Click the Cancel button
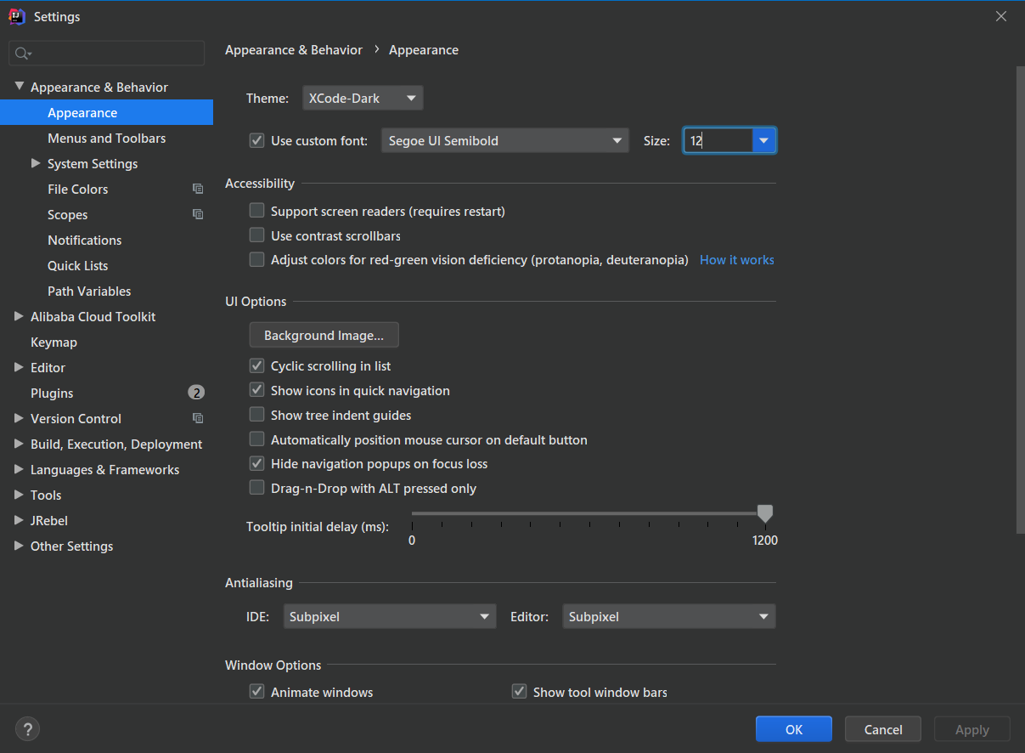Image resolution: width=1025 pixels, height=753 pixels. point(883,729)
